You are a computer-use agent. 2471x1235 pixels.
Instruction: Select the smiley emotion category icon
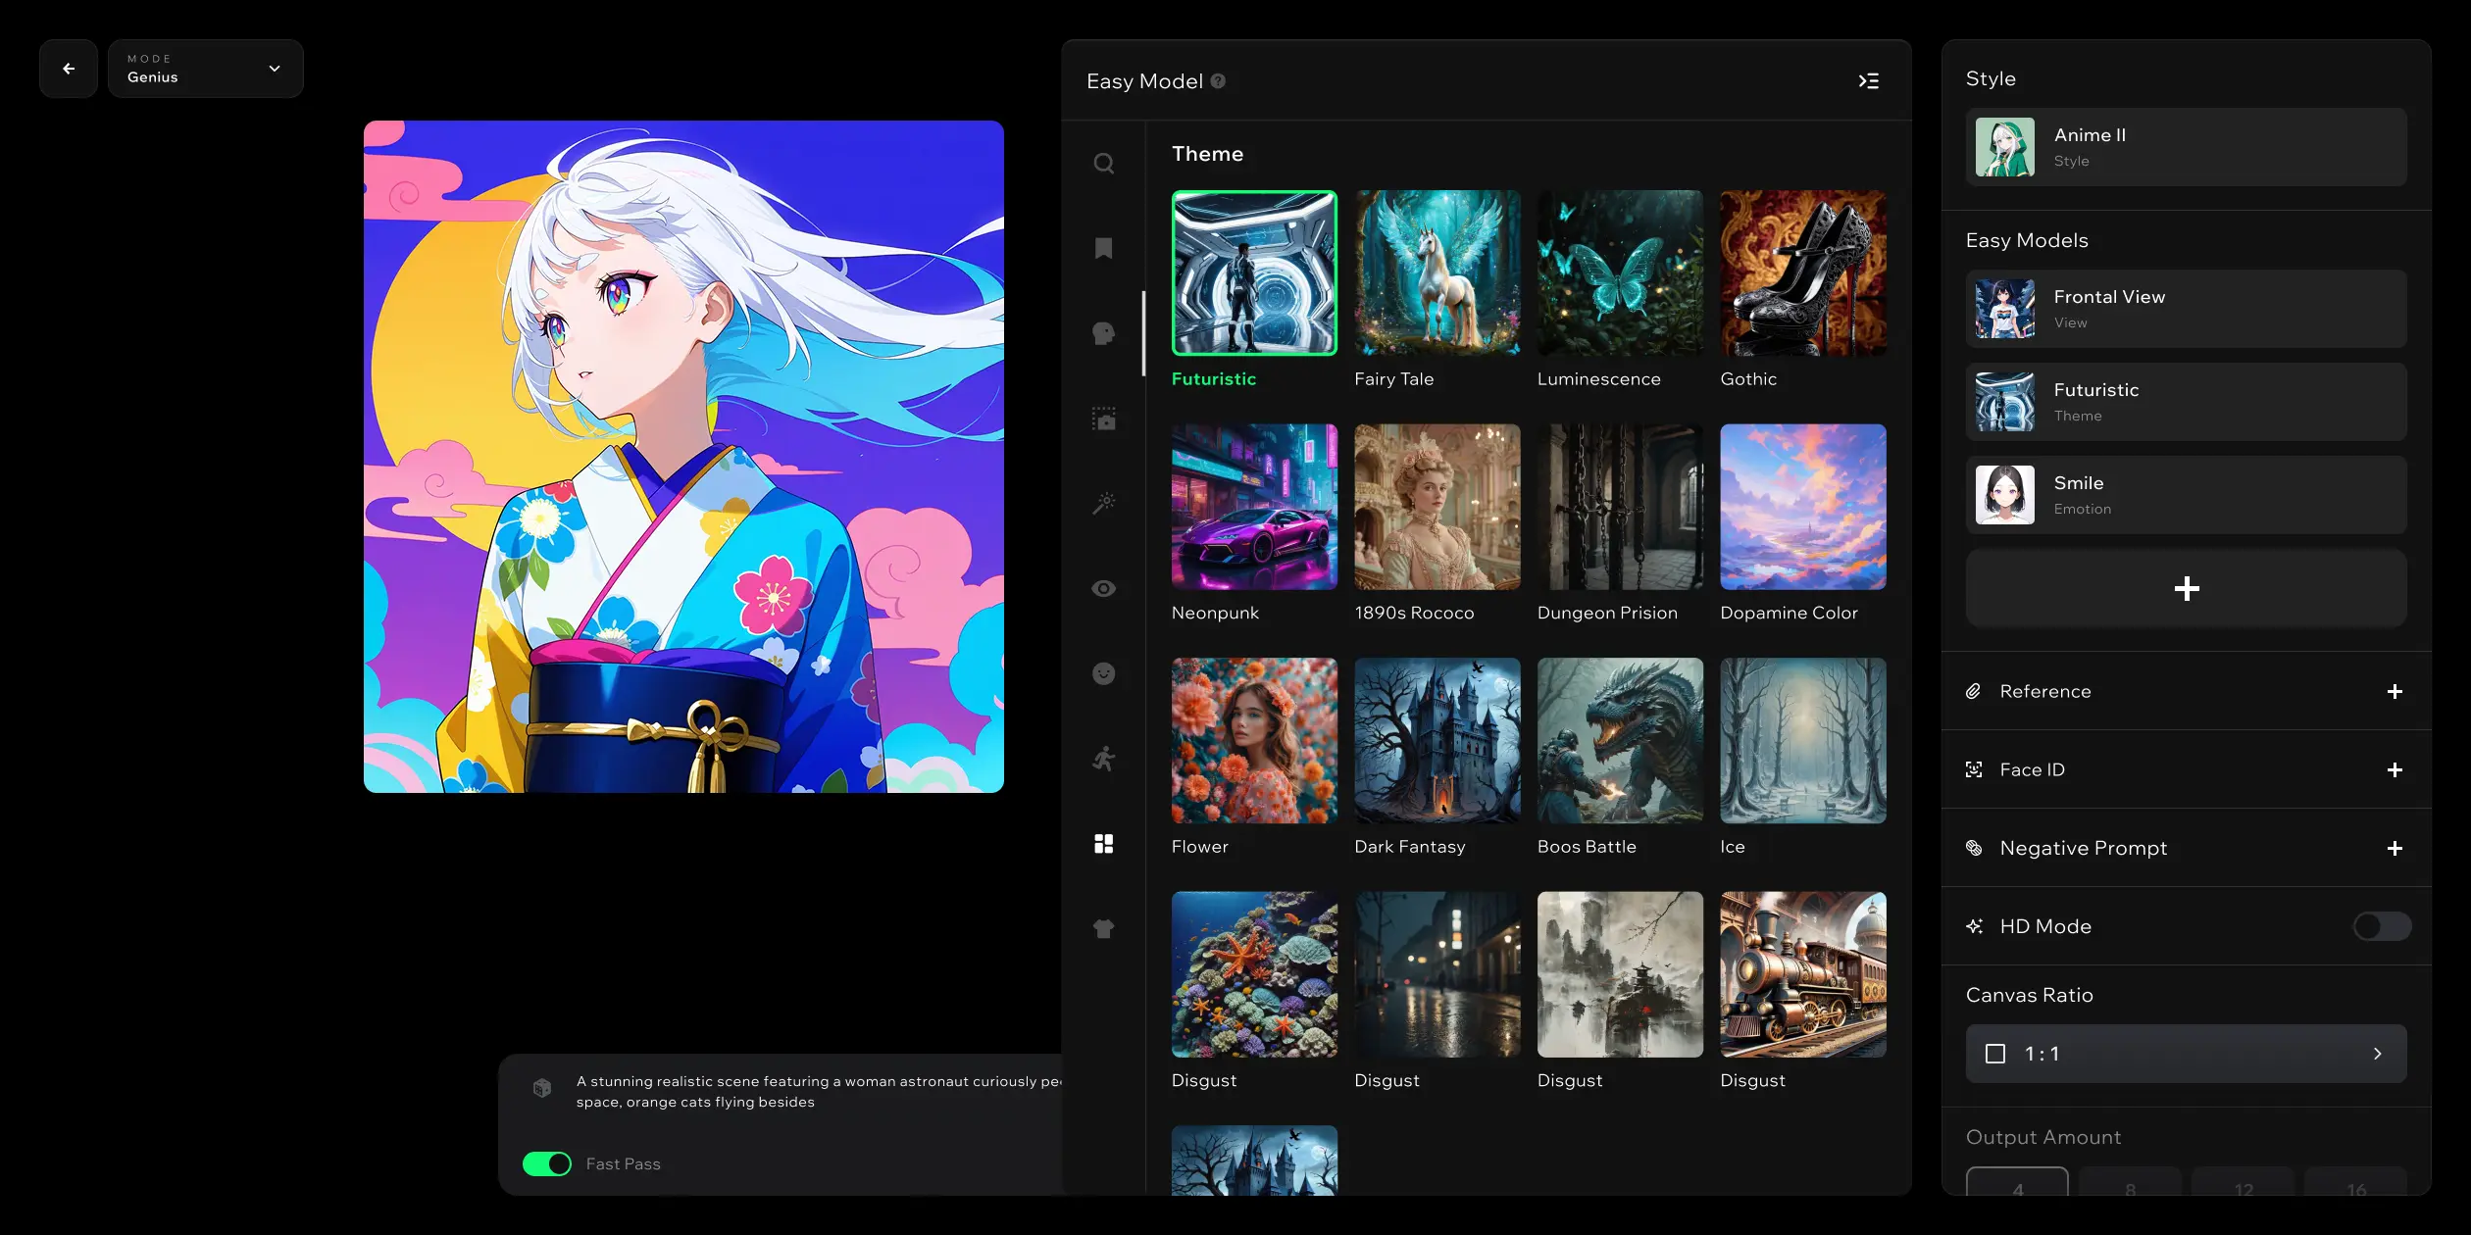click(x=1104, y=673)
